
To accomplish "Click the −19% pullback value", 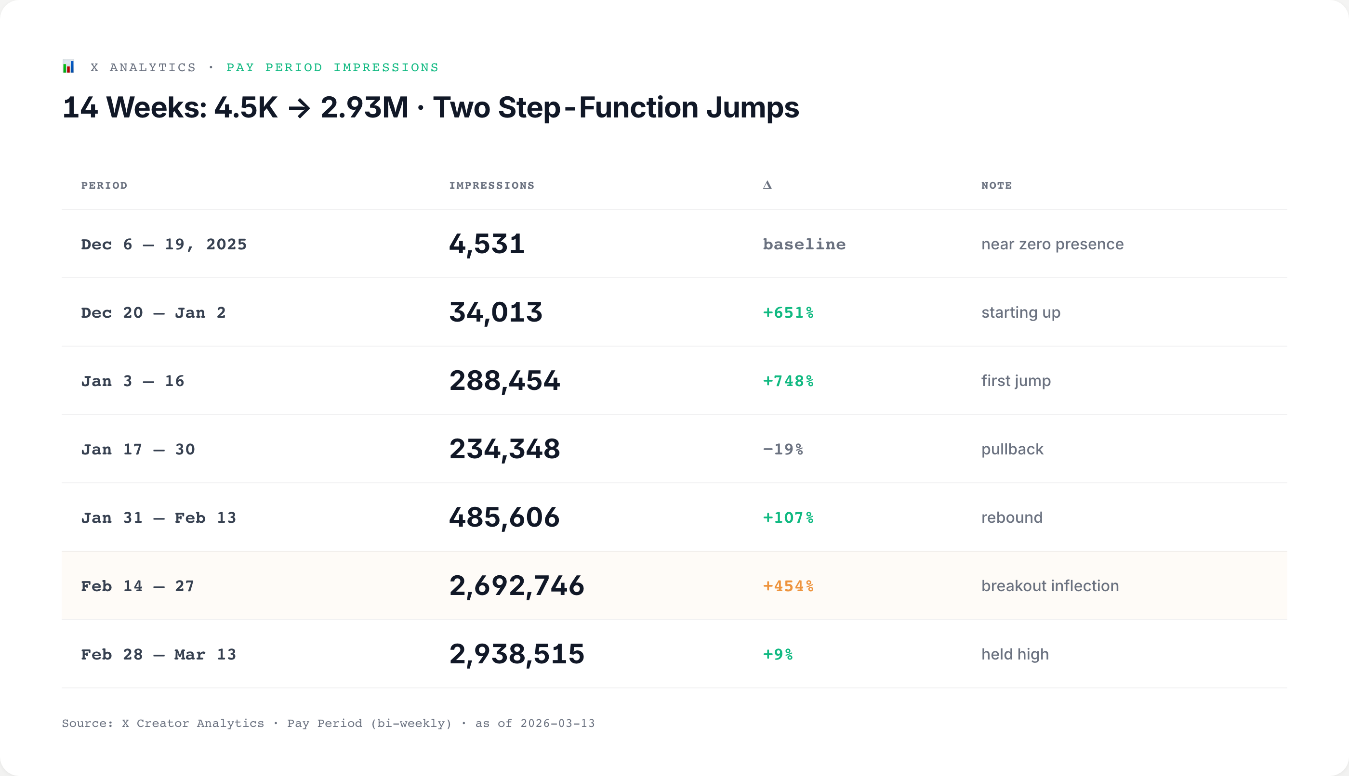I will [782, 449].
